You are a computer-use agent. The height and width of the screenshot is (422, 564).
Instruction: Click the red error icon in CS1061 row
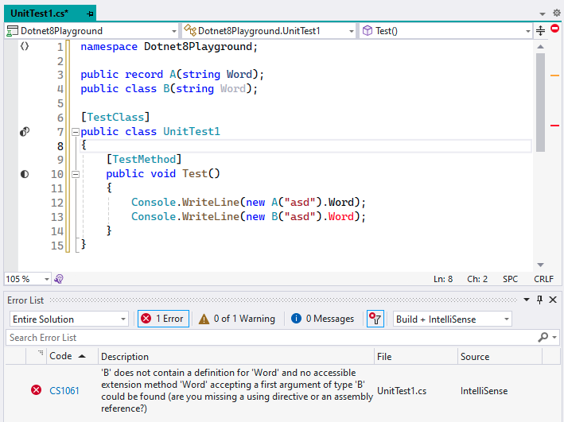[x=36, y=390]
